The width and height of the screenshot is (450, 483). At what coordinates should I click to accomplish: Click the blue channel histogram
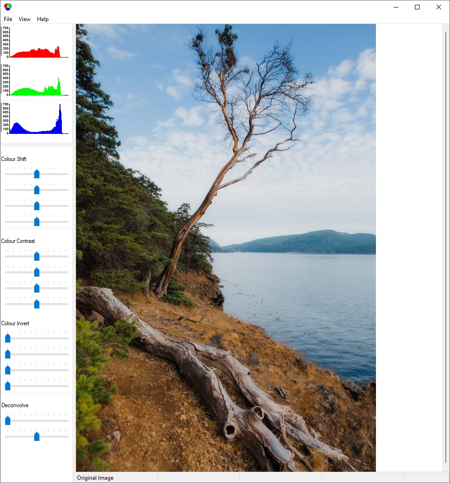[x=36, y=118]
